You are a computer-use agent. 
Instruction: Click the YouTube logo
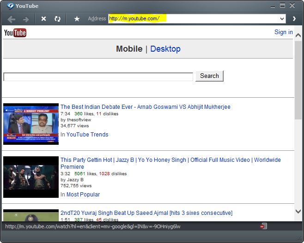[x=15, y=33]
